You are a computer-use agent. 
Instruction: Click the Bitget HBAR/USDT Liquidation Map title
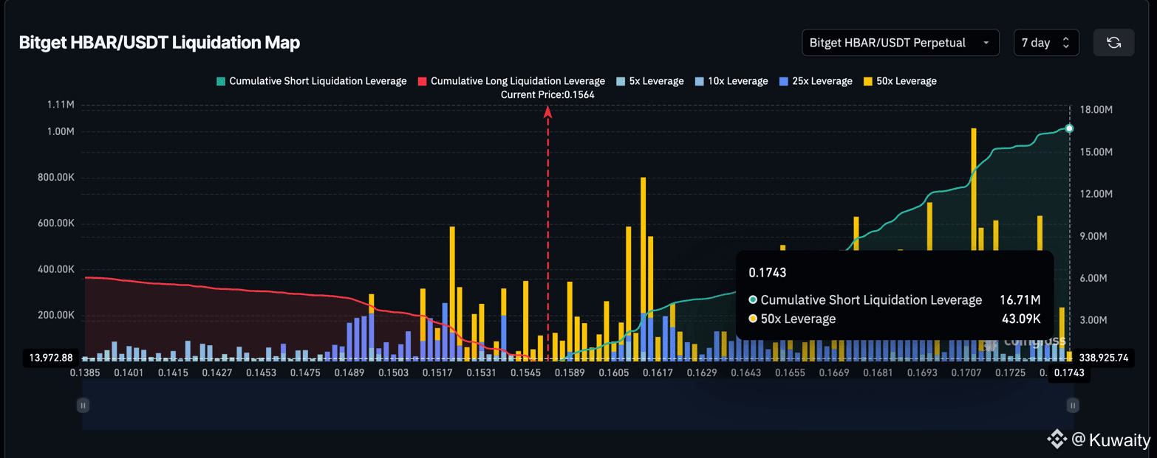pyautogui.click(x=160, y=43)
